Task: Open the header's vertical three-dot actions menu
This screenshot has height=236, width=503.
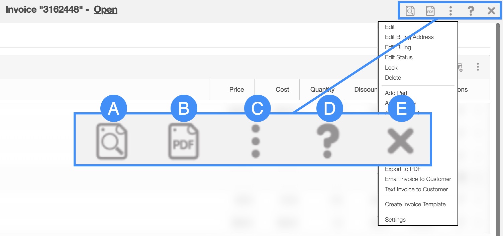Action: pos(450,11)
